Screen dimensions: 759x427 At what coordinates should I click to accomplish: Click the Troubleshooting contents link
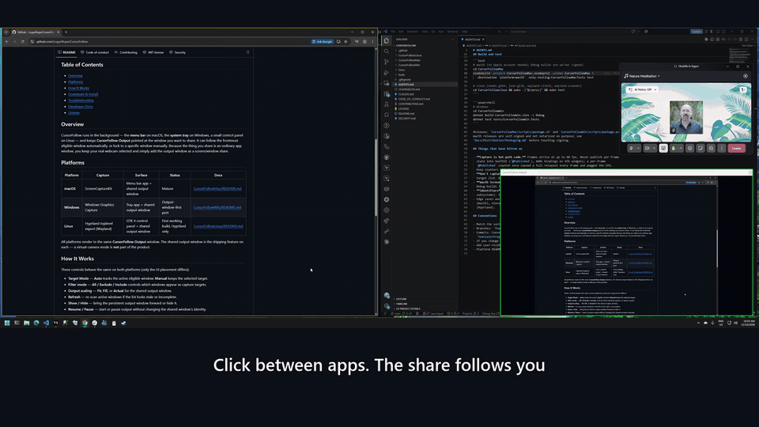[x=81, y=100]
